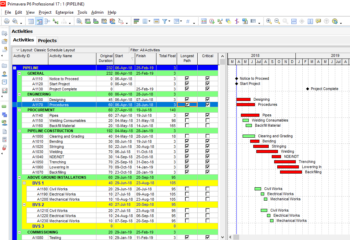Open the Reports notebook icon in the sidebar
350x240 pixels.
click(x=4, y=82)
